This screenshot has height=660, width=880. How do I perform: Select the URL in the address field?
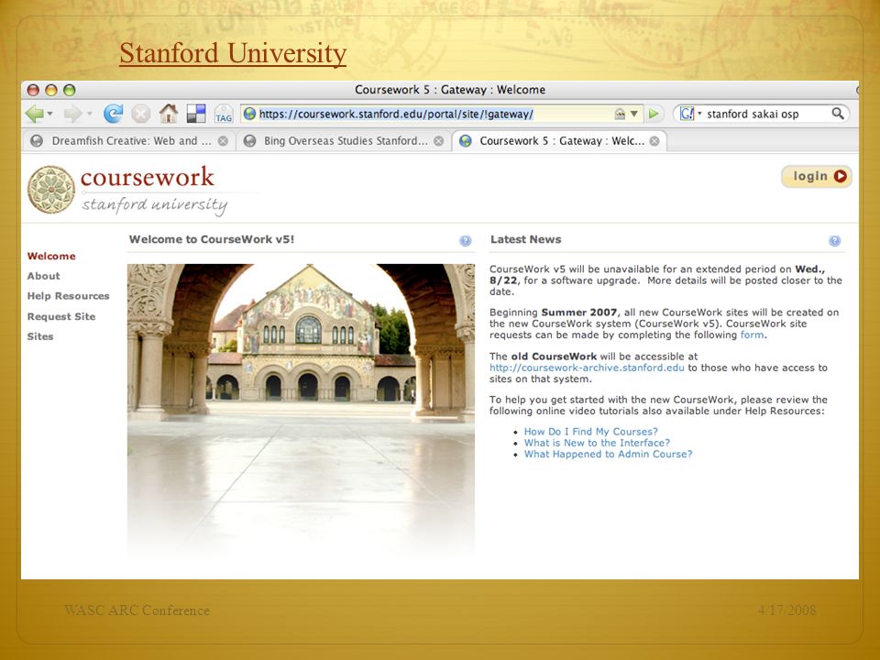pyautogui.click(x=396, y=114)
